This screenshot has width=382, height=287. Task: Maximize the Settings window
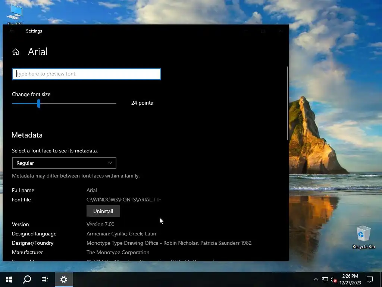coord(263,31)
